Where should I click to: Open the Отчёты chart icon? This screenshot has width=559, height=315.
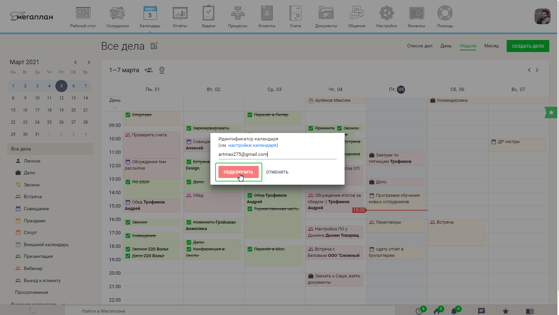point(180,13)
